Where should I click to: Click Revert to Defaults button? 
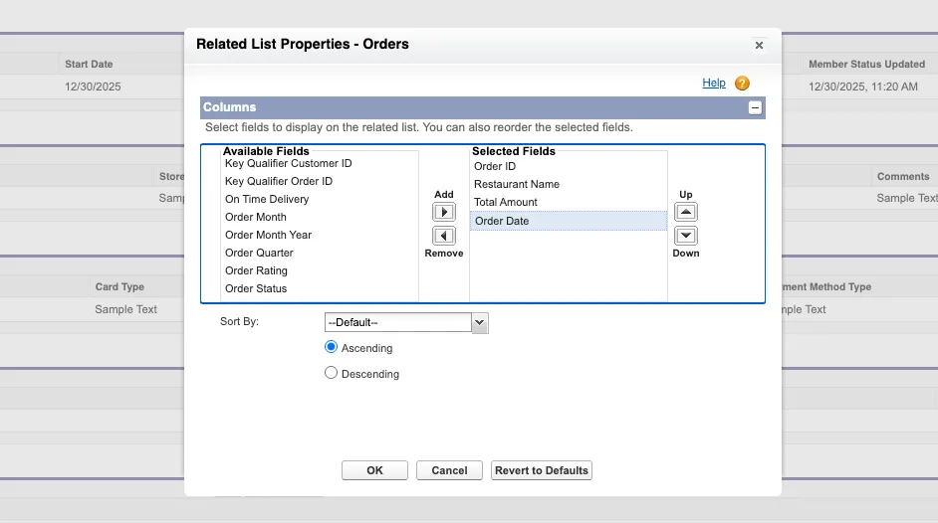[x=542, y=470]
